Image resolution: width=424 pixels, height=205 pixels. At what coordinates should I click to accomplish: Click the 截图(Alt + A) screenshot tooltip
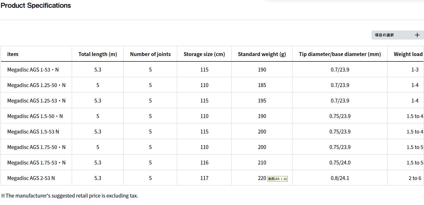pos(278,179)
